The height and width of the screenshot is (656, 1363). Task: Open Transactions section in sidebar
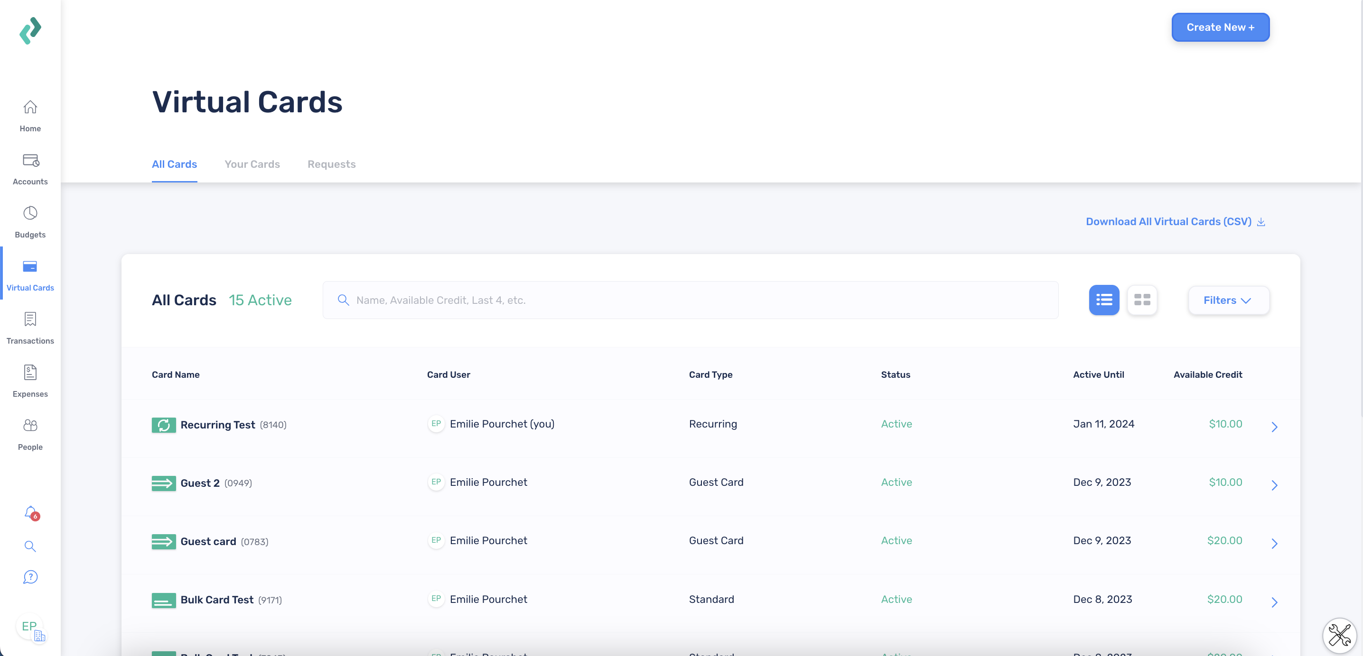pos(30,328)
